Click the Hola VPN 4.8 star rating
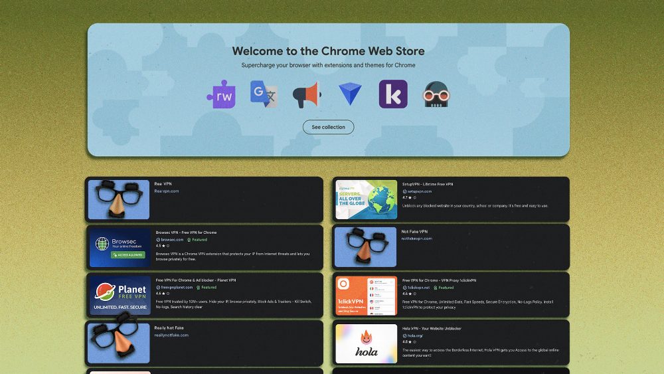Screen dimensions: 664x374 coord(407,342)
